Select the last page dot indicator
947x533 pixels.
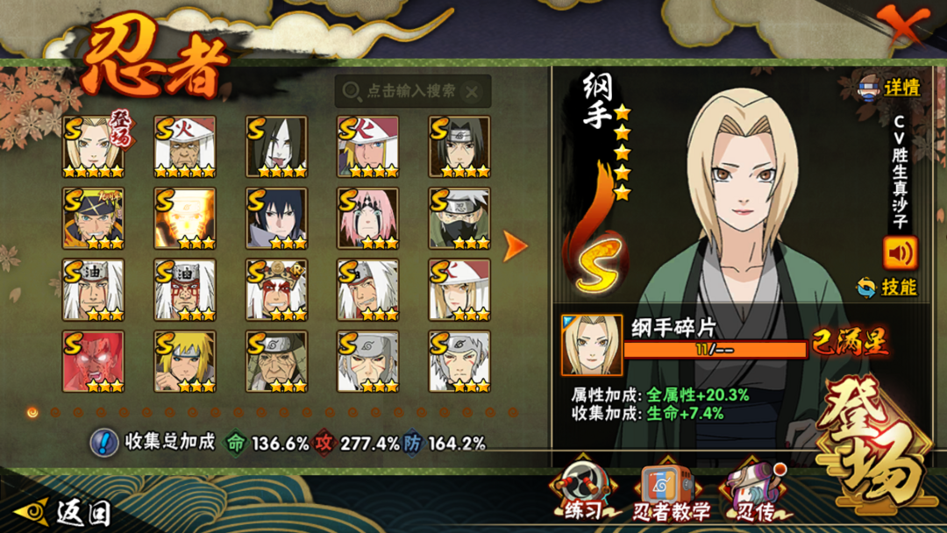pyautogui.click(x=513, y=413)
